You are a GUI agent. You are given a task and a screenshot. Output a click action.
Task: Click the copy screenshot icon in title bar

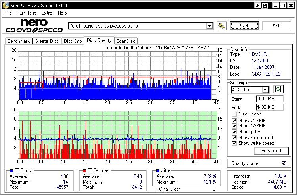tap(257, 6)
